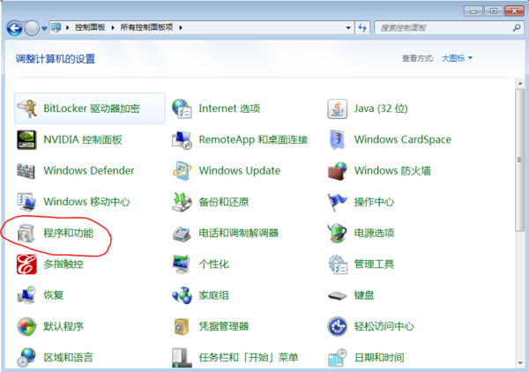Open 任务栏和「开始」菜单 icon

click(x=182, y=358)
